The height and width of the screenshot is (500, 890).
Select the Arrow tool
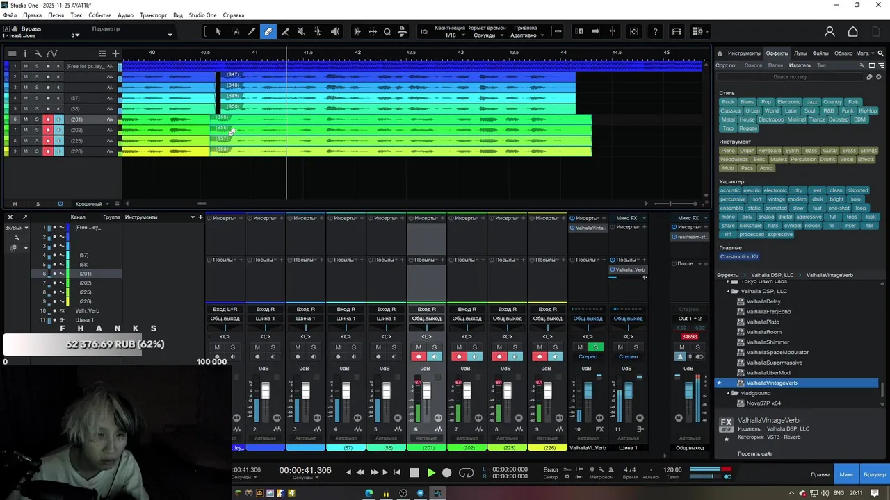click(218, 31)
